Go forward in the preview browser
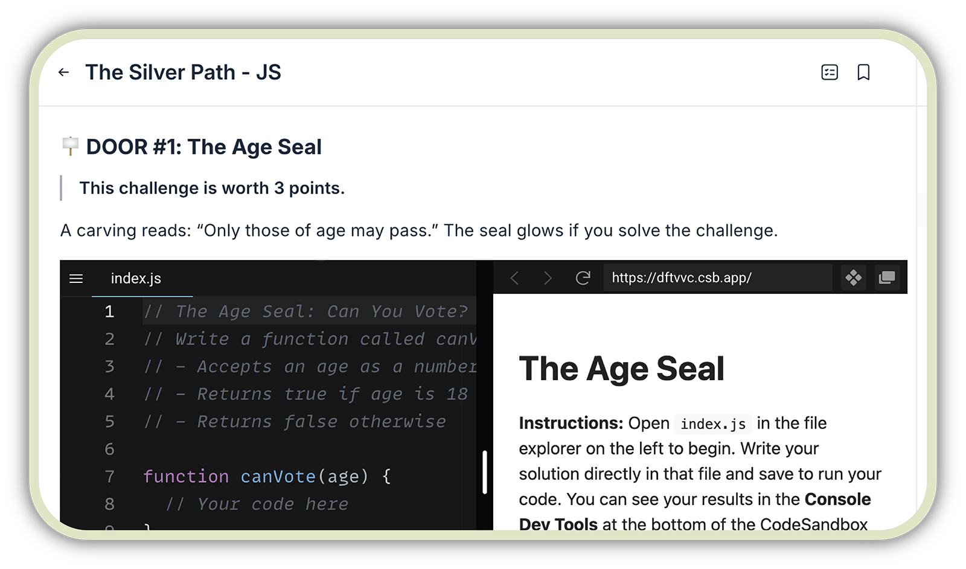This screenshot has width=966, height=569. click(x=548, y=278)
